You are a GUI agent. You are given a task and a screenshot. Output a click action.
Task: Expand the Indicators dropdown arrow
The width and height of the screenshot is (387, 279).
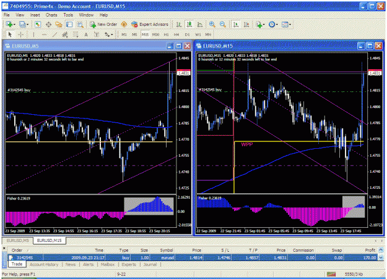[x=264, y=25]
